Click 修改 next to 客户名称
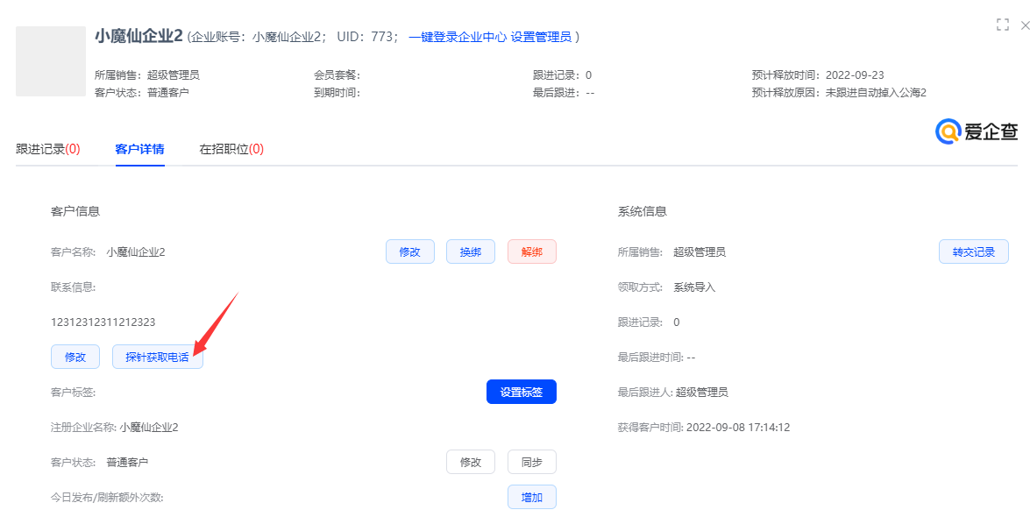 click(409, 251)
